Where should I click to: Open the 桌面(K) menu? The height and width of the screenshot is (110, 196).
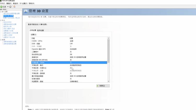click(x=15, y=3)
